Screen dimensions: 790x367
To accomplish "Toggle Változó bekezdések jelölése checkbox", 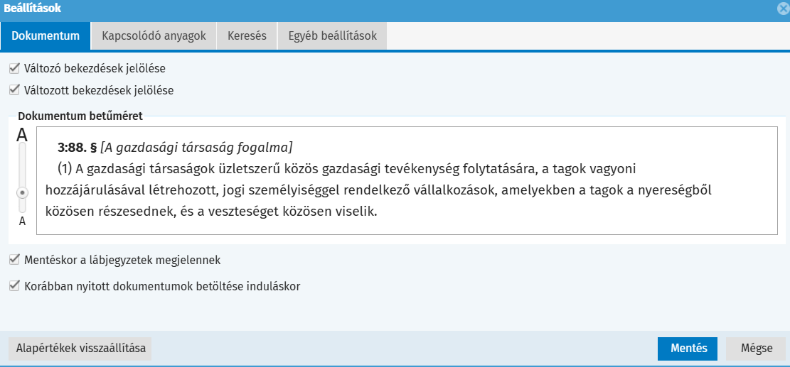I will click(x=14, y=69).
